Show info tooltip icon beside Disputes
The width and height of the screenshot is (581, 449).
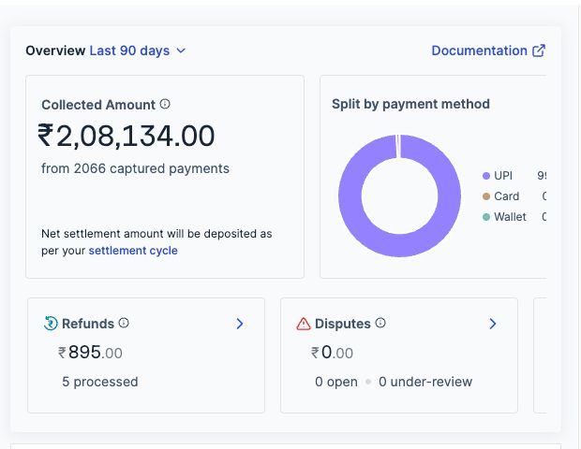click(380, 324)
